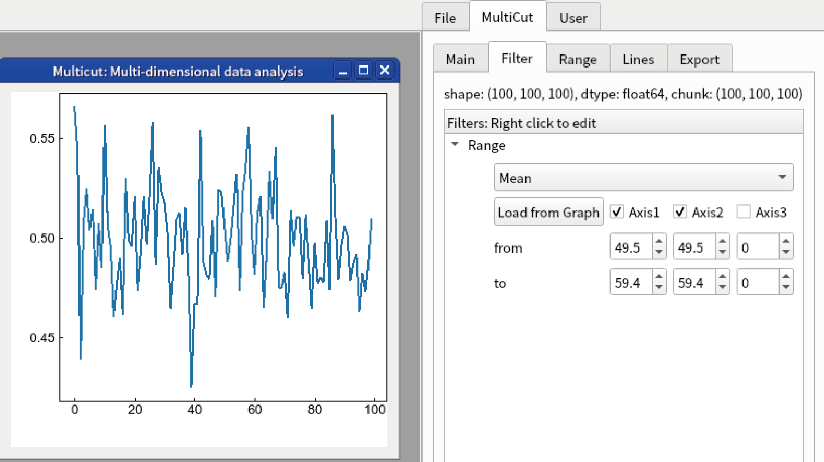Increment the Axis2 from value
Screen dimensions: 824x462
(723, 241)
